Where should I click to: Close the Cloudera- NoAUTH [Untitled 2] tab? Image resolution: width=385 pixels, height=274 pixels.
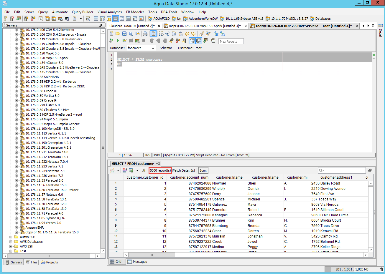point(159,26)
